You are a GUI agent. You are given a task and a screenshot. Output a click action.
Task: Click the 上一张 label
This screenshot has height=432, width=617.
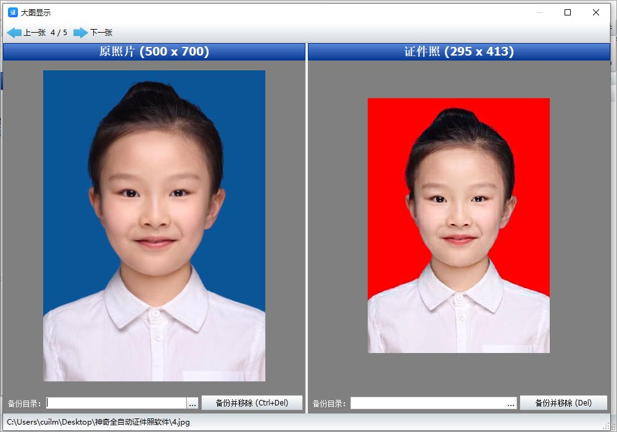pyautogui.click(x=35, y=33)
